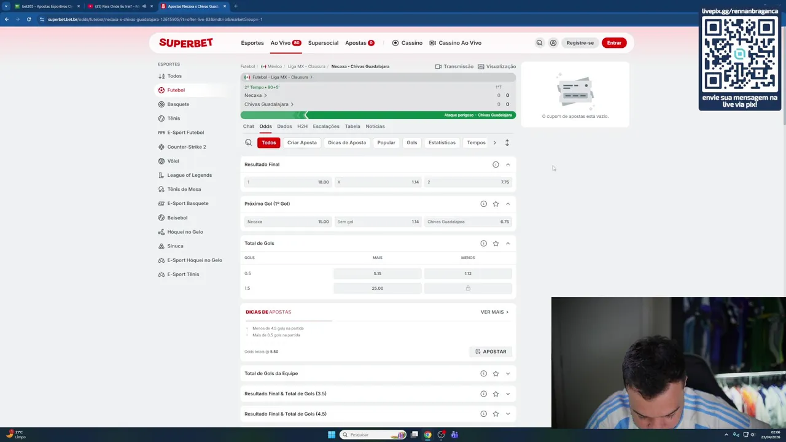Open Beisebol category in sidebar
Screen dimensions: 786x442
pos(177,218)
